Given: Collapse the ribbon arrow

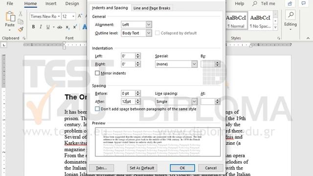Looking at the screenshot, I should pyautogui.click(x=308, y=38).
